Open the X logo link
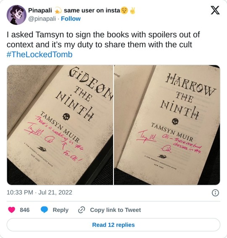Image resolution: width=227 pixels, height=238 pixels. (x=215, y=10)
